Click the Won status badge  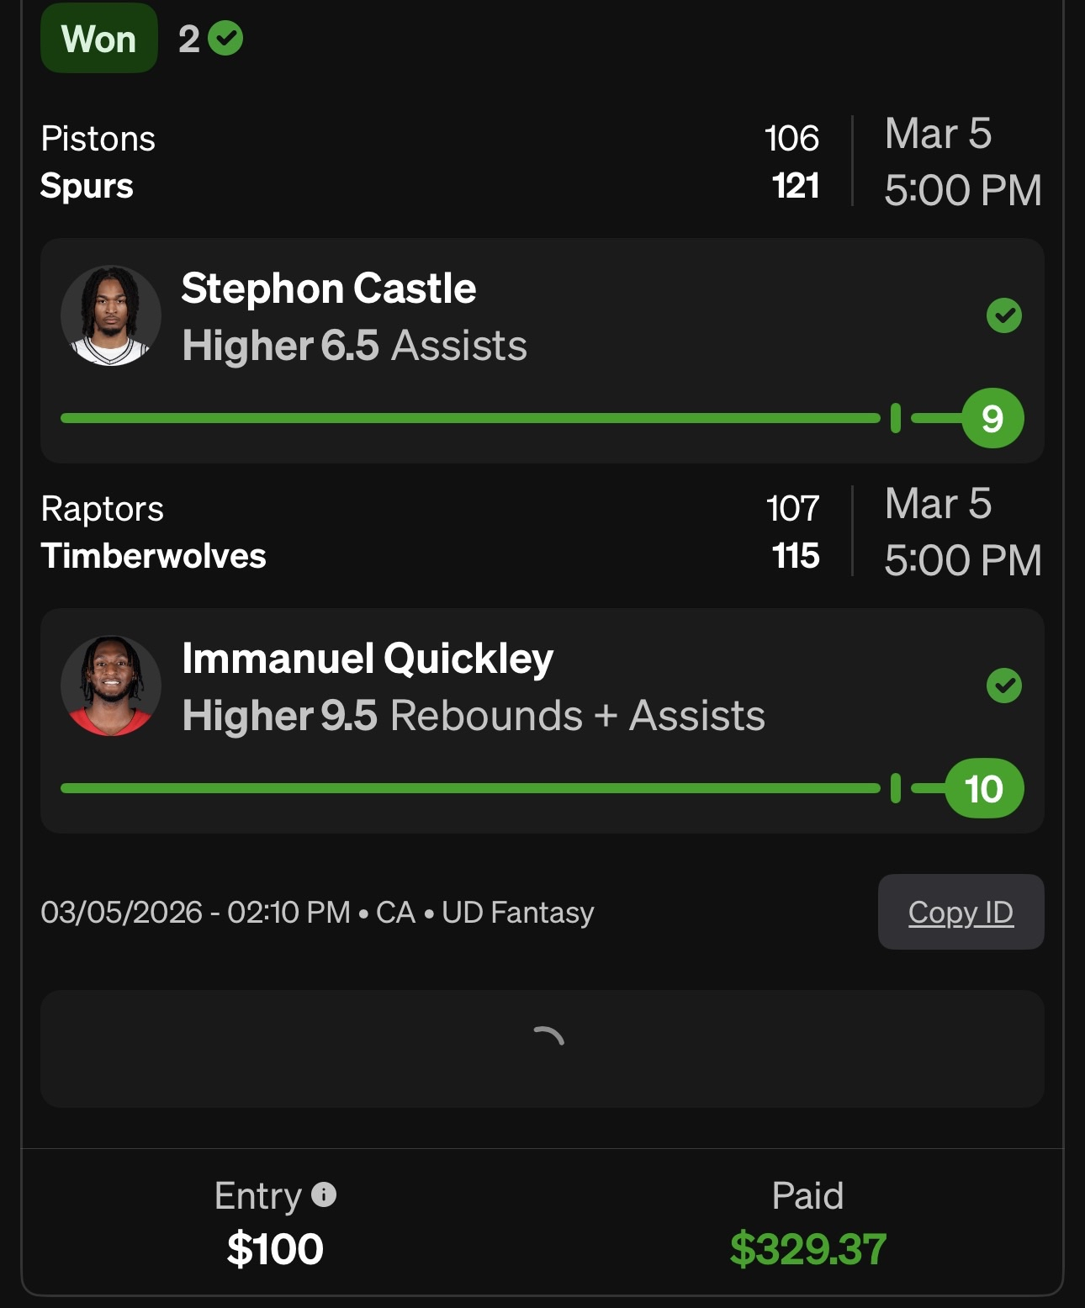pos(99,39)
